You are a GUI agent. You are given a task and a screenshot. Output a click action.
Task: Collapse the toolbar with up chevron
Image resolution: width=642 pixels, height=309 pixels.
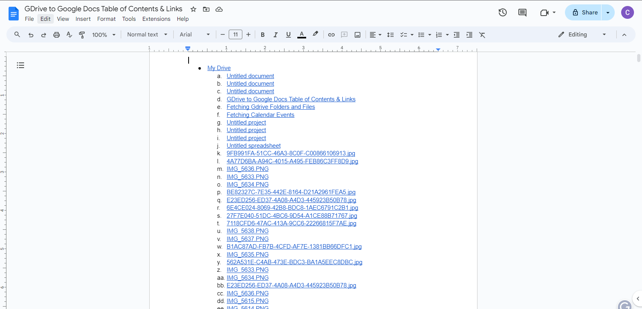click(x=624, y=35)
